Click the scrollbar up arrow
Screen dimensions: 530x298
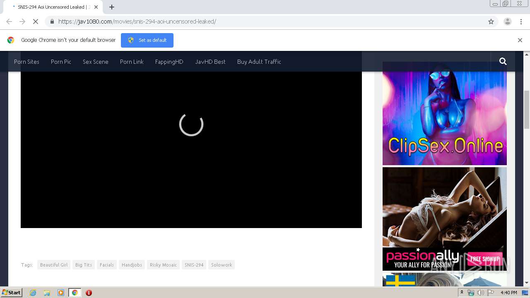coord(527,54)
